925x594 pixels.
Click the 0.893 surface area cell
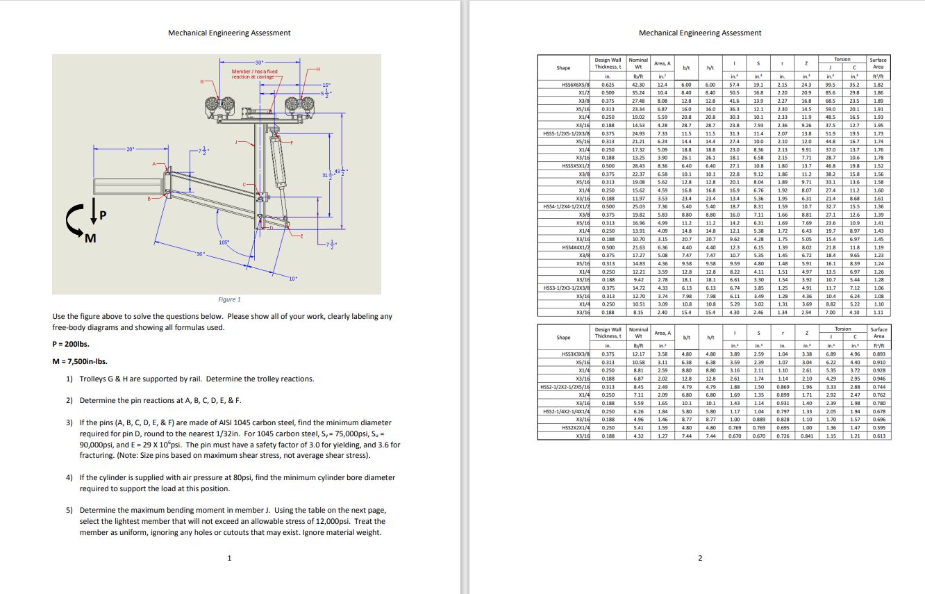[x=879, y=354]
